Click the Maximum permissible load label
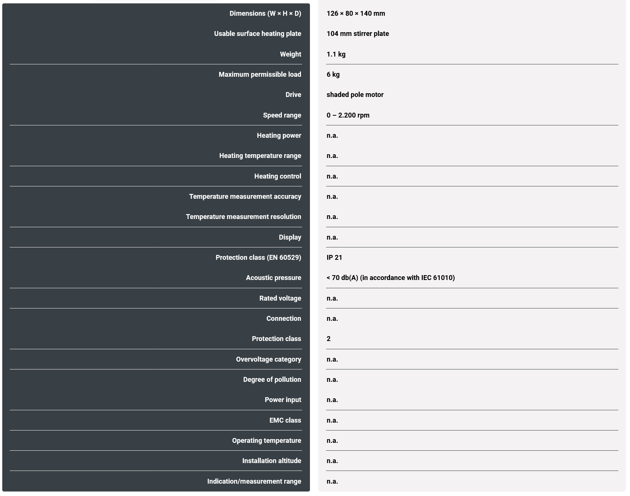This screenshot has width=630, height=496. (260, 74)
